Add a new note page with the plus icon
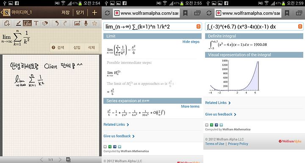 click(x=94, y=12)
